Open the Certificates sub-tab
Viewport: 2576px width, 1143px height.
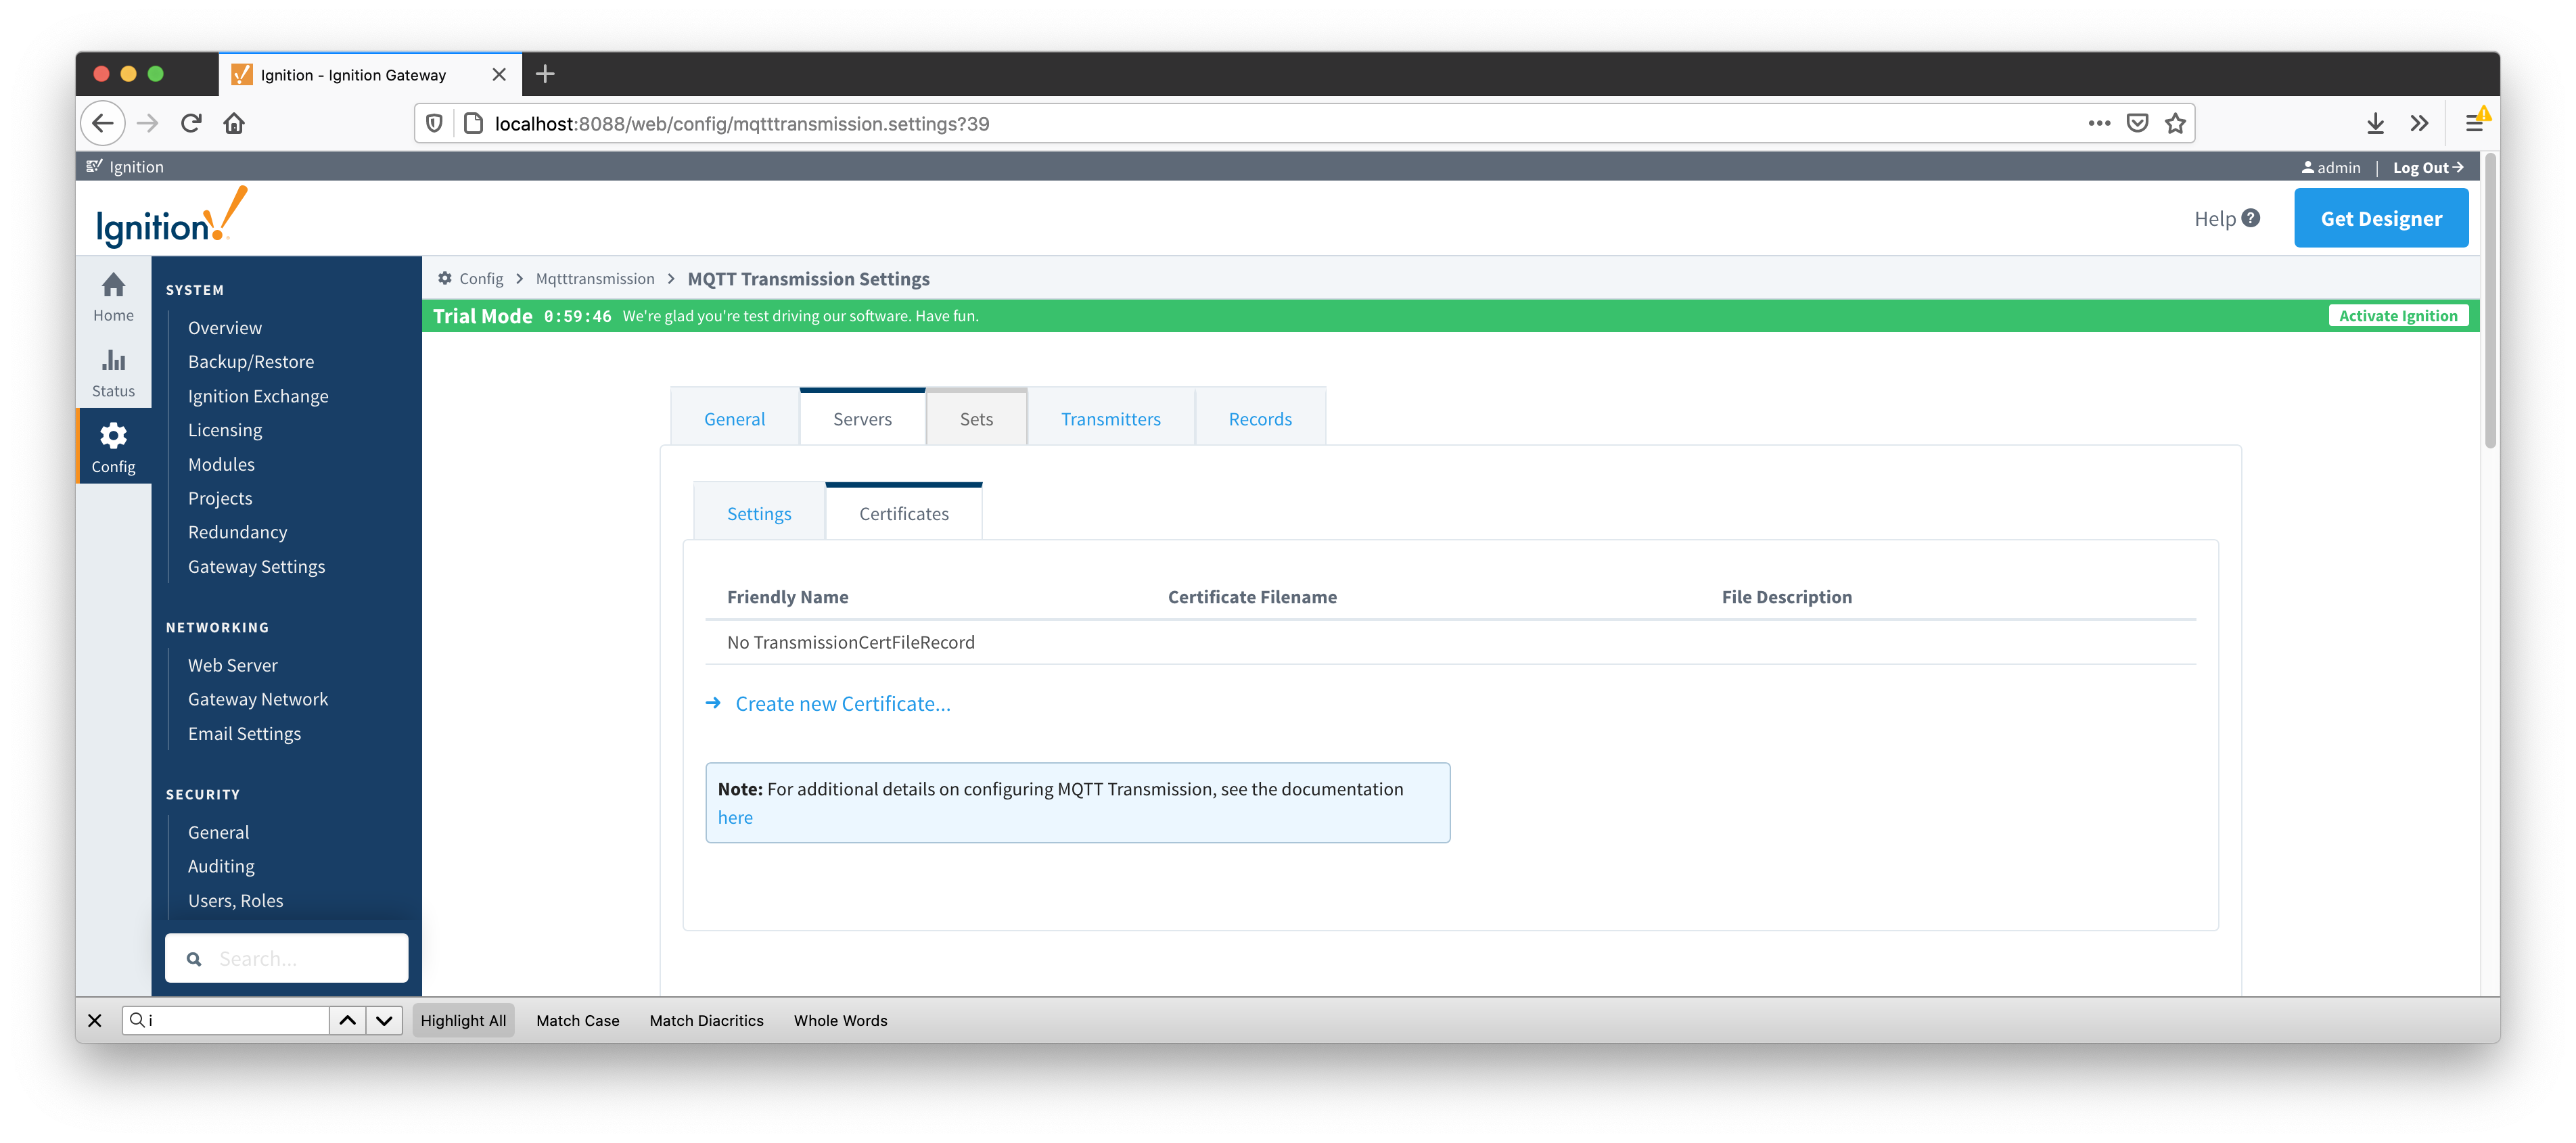[904, 513]
